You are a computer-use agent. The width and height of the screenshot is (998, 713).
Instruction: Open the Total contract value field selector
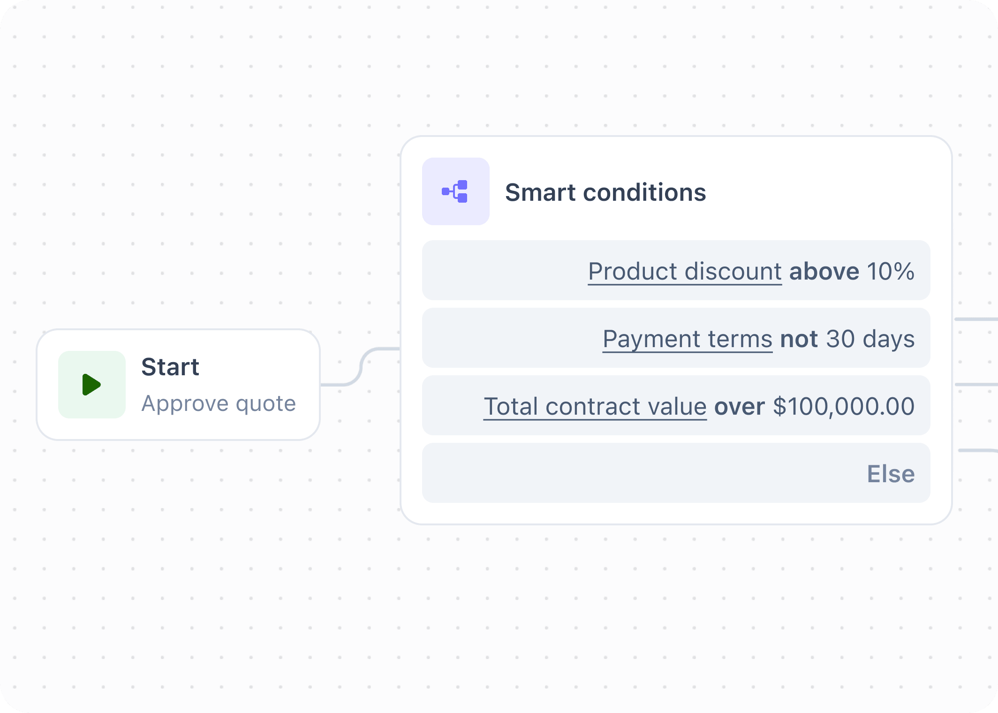(595, 406)
